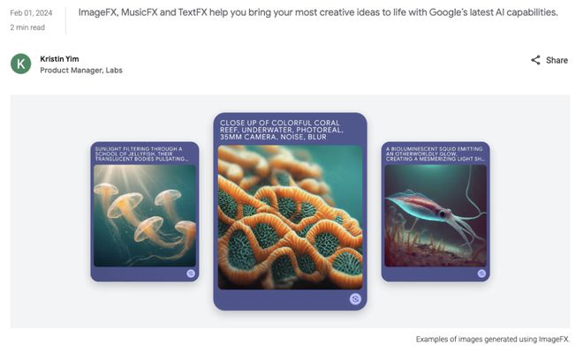
Task: Select the center coral card footer bar
Action: tap(290, 299)
